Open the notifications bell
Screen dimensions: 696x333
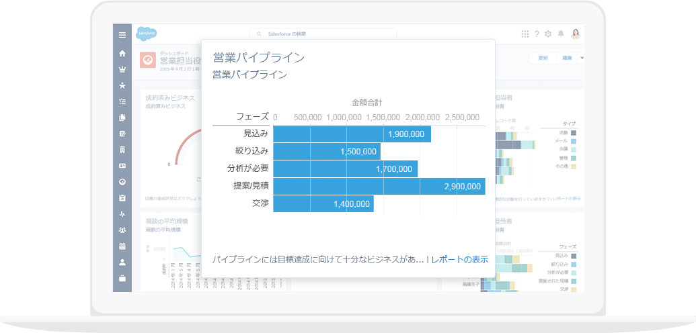click(x=560, y=34)
